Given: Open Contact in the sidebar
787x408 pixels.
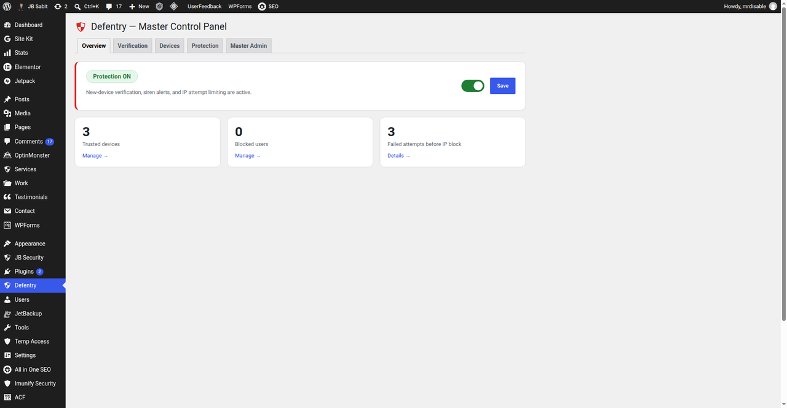Looking at the screenshot, I should point(33,211).
